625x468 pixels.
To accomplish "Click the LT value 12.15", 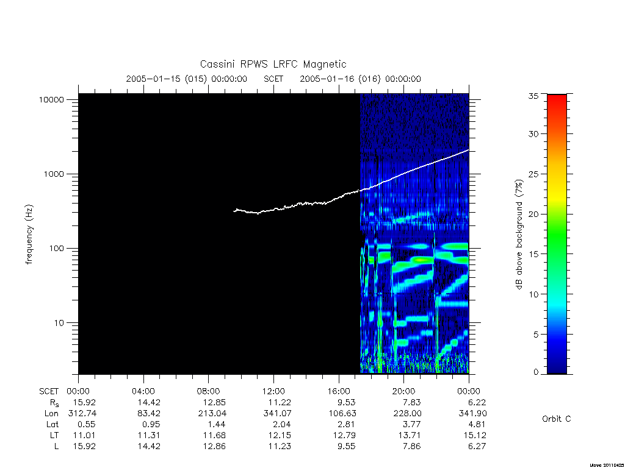I will pyautogui.click(x=280, y=435).
